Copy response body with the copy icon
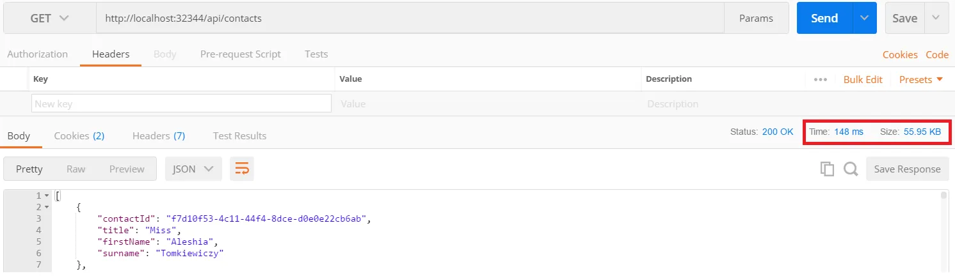Viewport: 955px width, 276px height. pos(827,169)
